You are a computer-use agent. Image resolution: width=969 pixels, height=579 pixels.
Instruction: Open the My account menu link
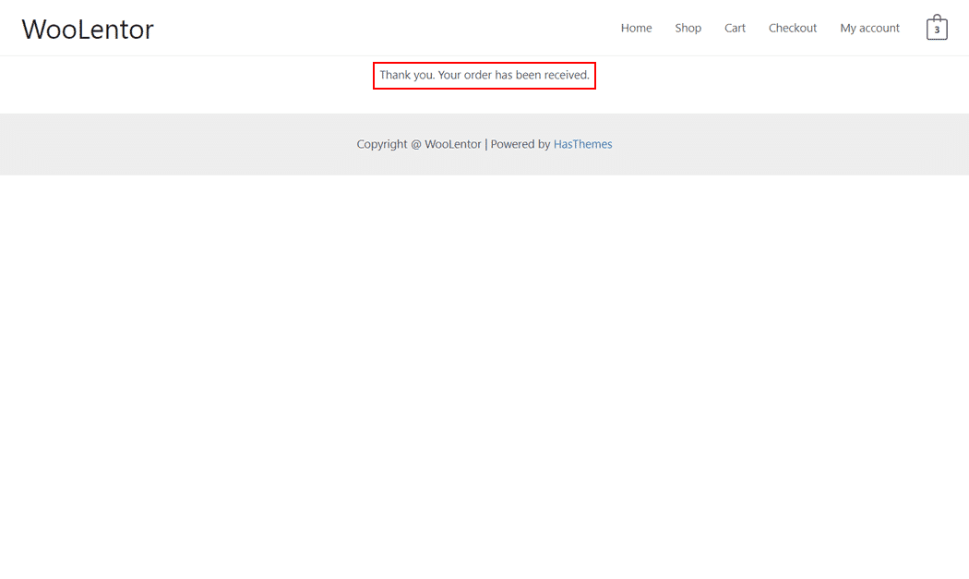tap(869, 28)
